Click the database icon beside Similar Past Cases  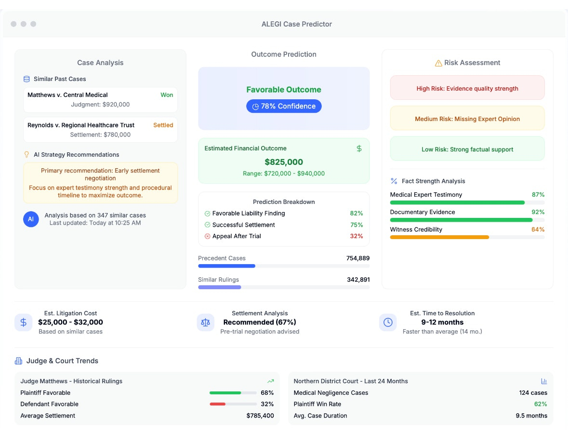[x=26, y=79]
